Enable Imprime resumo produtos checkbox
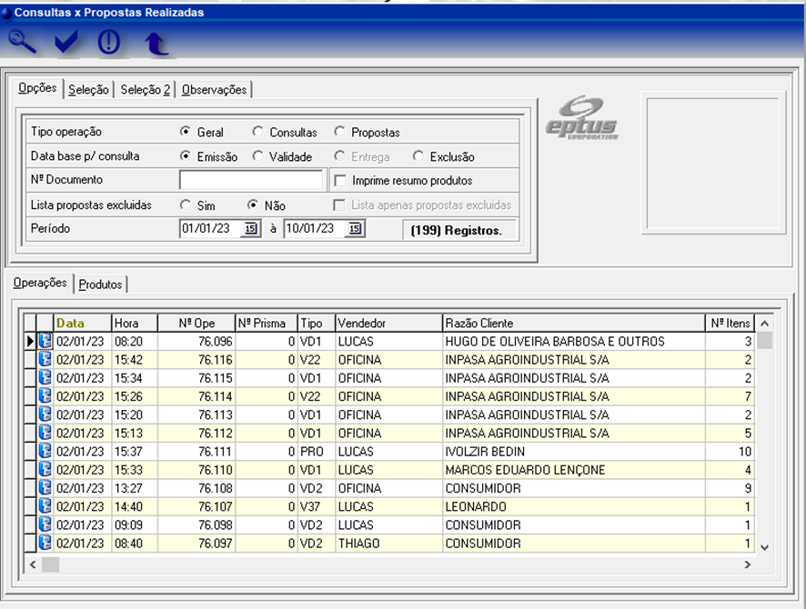806x609 pixels. [340, 180]
